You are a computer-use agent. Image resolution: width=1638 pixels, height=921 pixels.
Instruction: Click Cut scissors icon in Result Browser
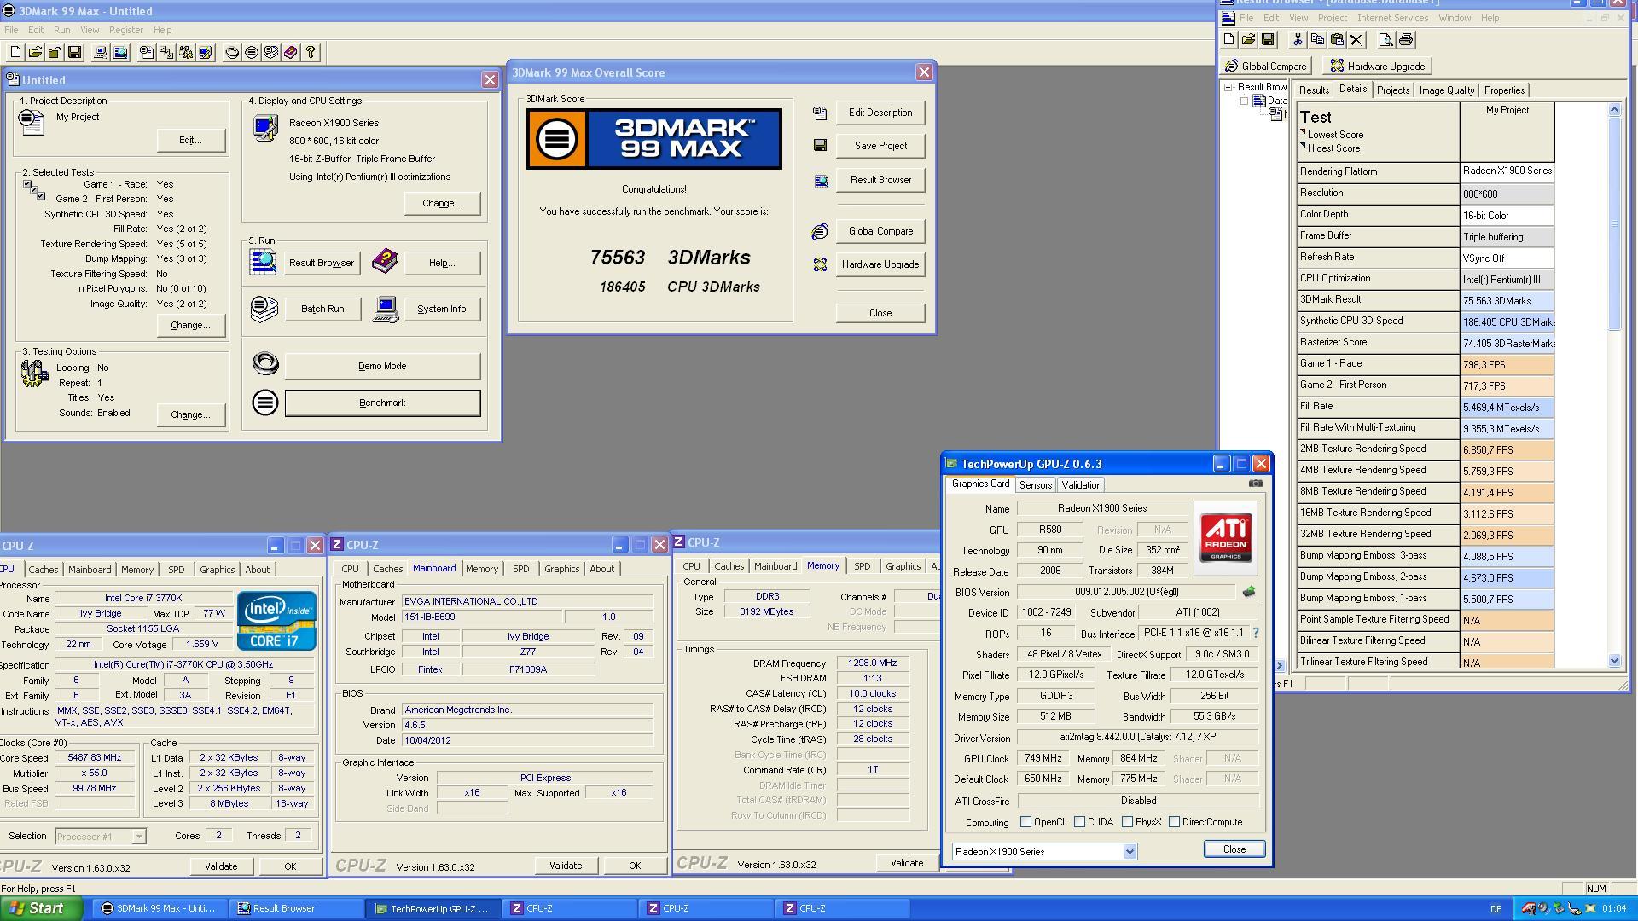tap(1298, 39)
